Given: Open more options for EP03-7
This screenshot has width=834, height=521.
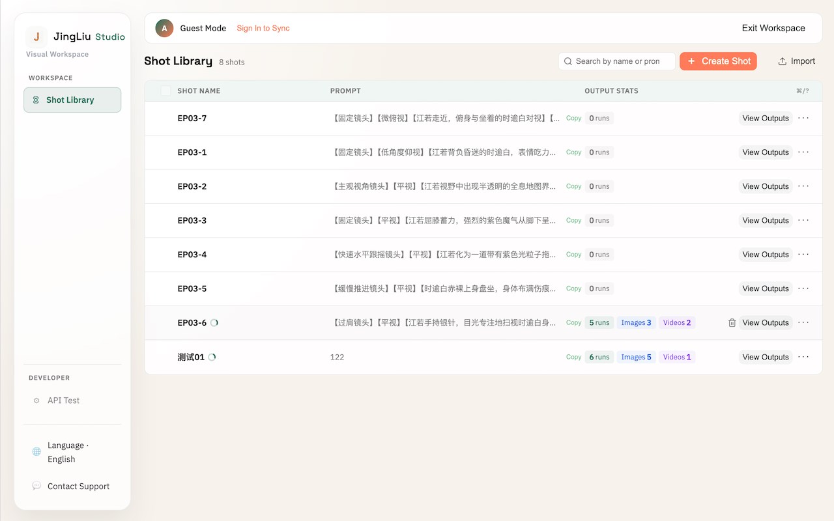Looking at the screenshot, I should point(803,118).
